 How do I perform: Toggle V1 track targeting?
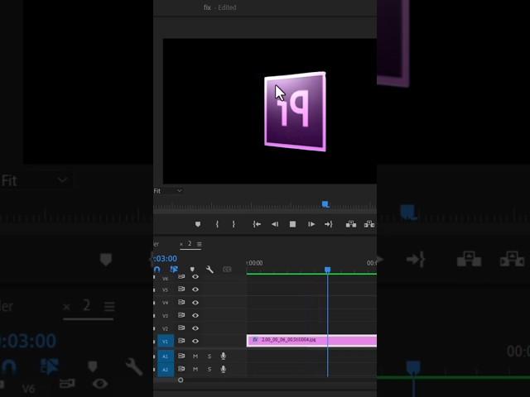point(166,342)
